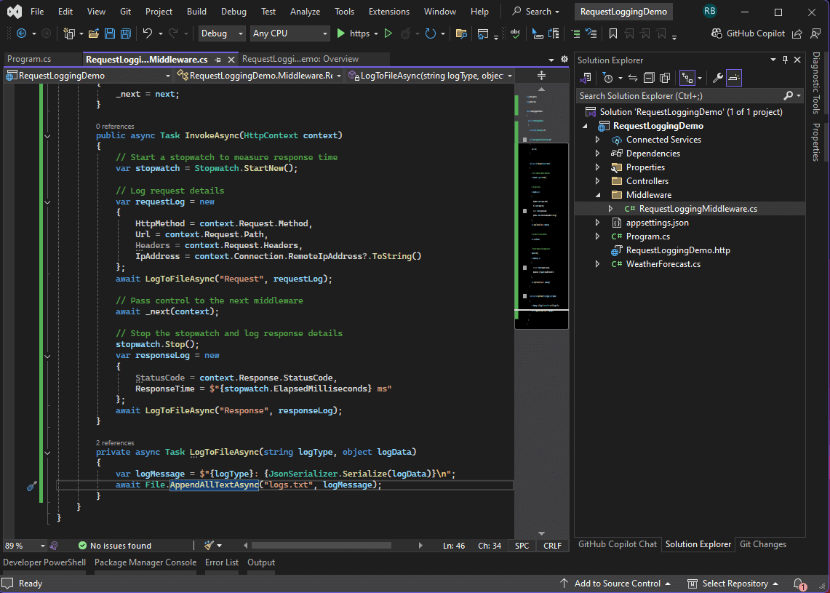Viewport: 830px width, 593px height.
Task: Expand the Controllers folder in Solution Explorer
Action: point(597,181)
